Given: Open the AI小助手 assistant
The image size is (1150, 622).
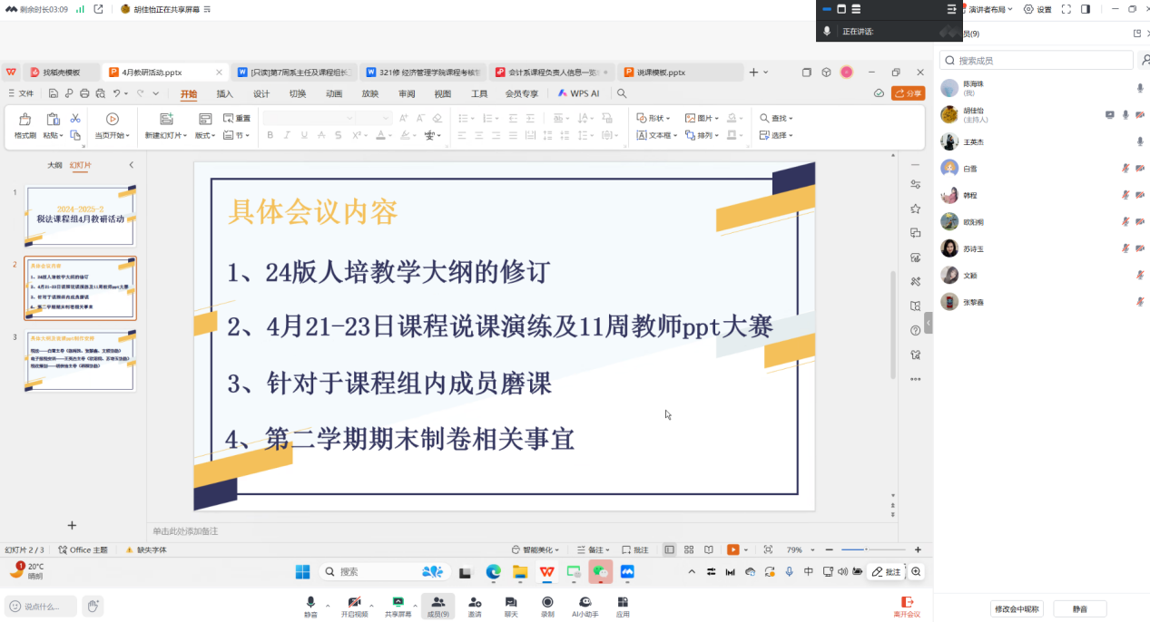Looking at the screenshot, I should [x=585, y=602].
